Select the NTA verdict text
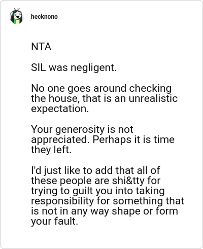 (41, 47)
